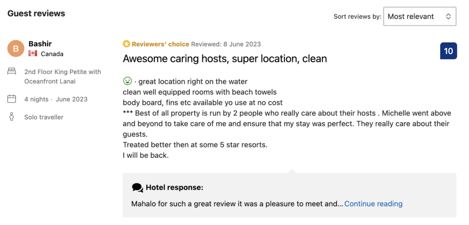469x225 pixels.
Task: Click Bashir's orange avatar circle
Action: [16, 48]
